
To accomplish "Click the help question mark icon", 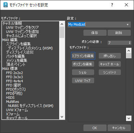I will [112, 5].
